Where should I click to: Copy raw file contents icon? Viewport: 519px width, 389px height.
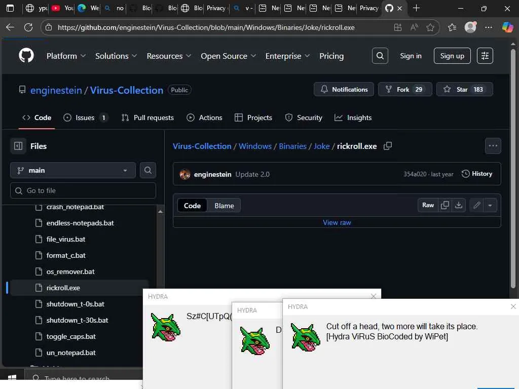coord(445,206)
